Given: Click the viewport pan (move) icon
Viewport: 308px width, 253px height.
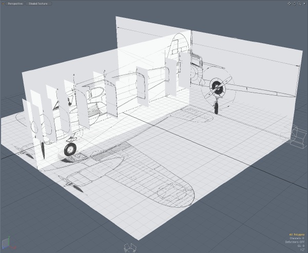Looking at the screenshot, I should pos(290,3).
